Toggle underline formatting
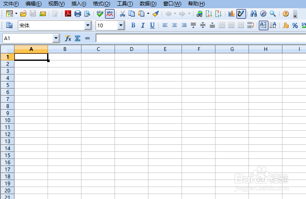 tap(152, 25)
